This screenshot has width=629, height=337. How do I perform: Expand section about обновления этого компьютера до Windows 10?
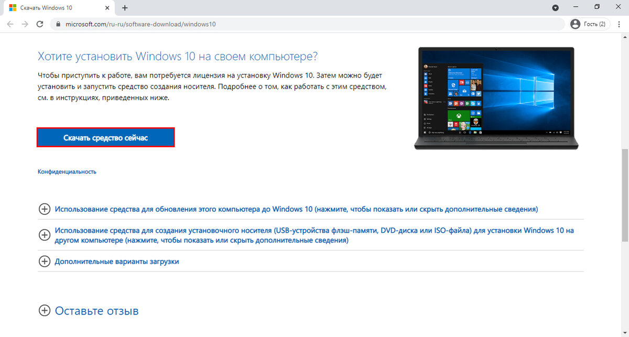pyautogui.click(x=45, y=209)
